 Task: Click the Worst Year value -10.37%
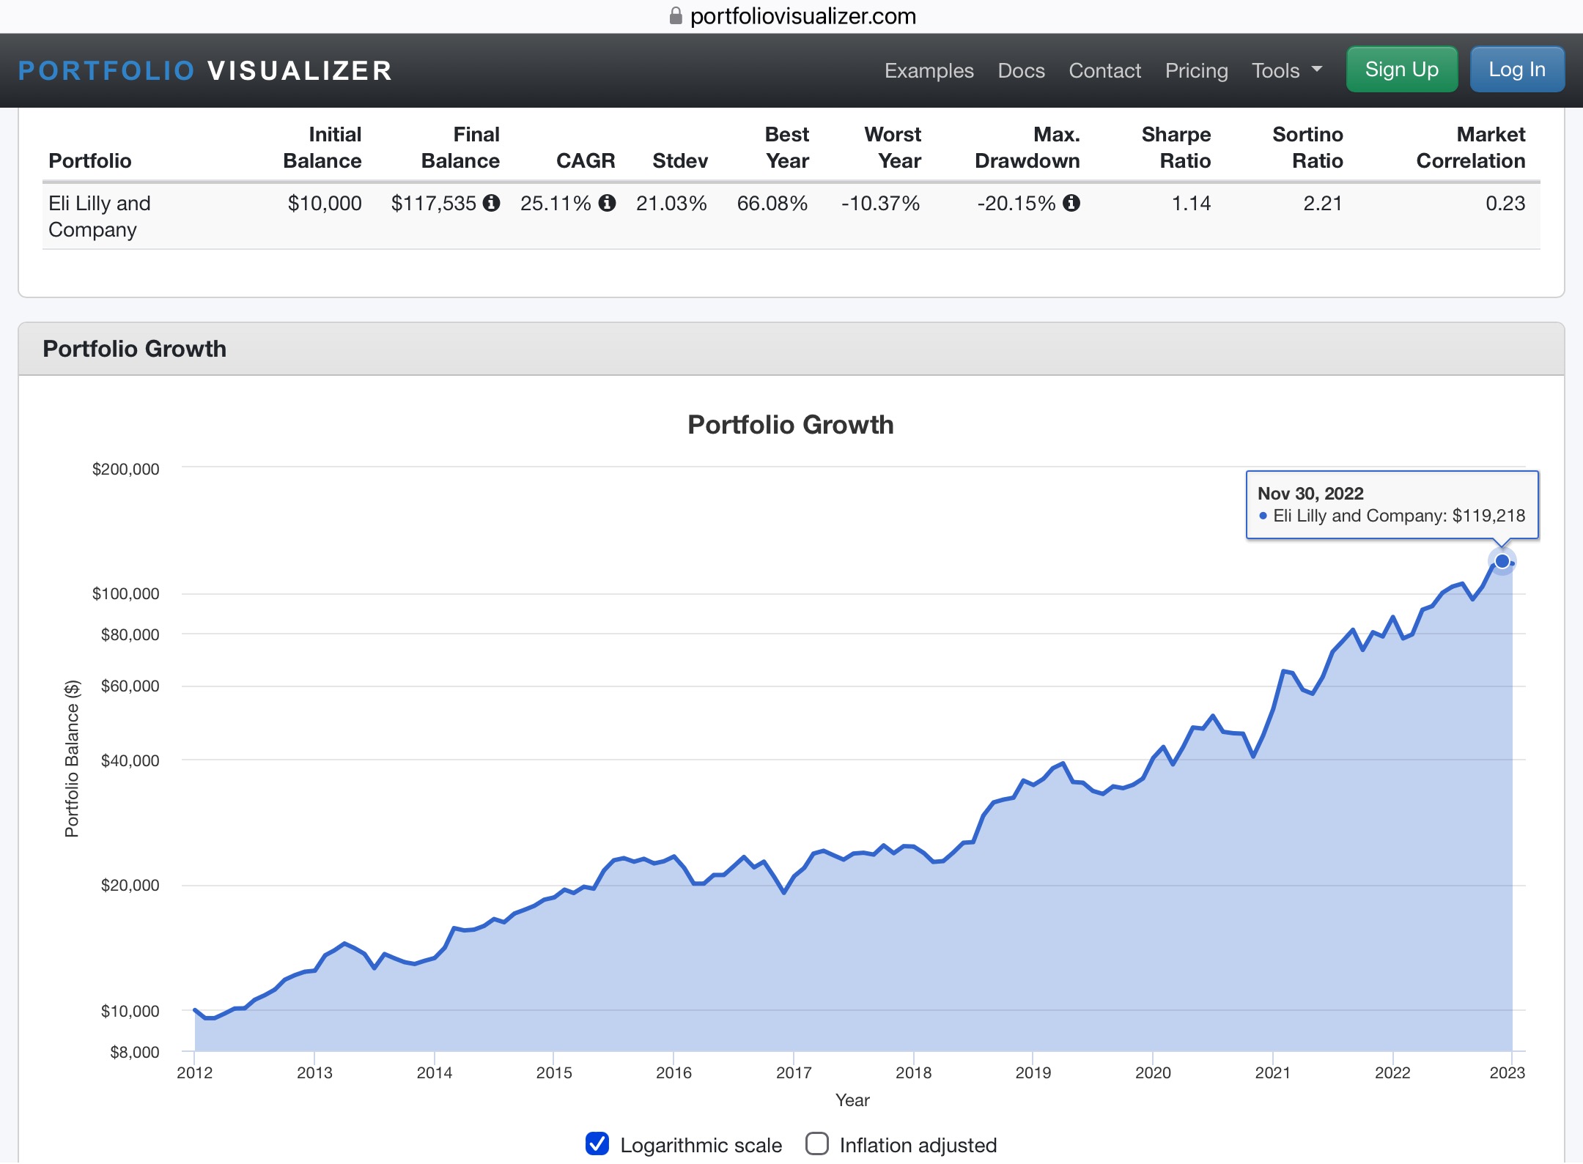click(x=880, y=203)
